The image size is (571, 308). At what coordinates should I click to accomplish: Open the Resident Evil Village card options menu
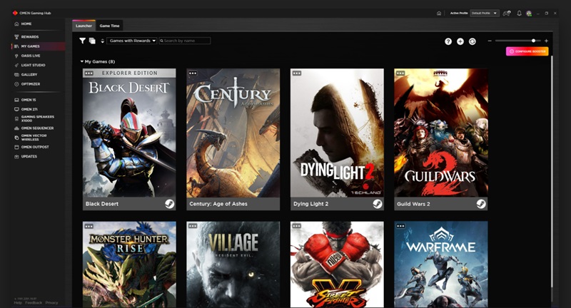coord(193,226)
